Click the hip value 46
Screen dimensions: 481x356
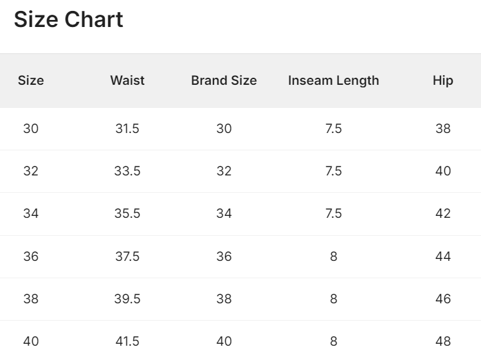pyautogui.click(x=443, y=299)
